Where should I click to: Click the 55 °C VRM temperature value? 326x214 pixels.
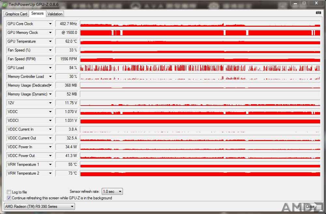pyautogui.click(x=67, y=164)
